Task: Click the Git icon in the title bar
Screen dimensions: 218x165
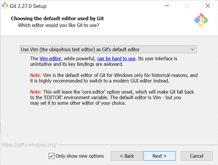Action: 5,6
